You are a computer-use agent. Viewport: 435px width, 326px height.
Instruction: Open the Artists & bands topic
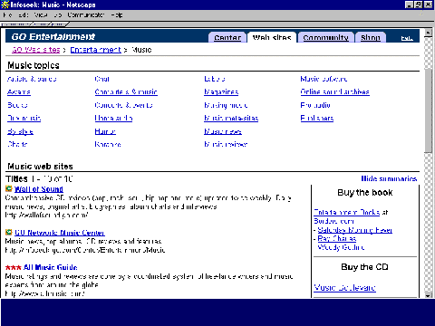[32, 79]
